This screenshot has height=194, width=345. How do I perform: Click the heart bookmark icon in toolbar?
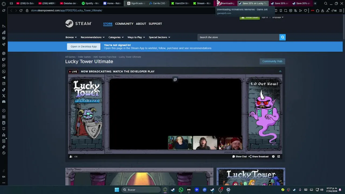click(x=305, y=11)
